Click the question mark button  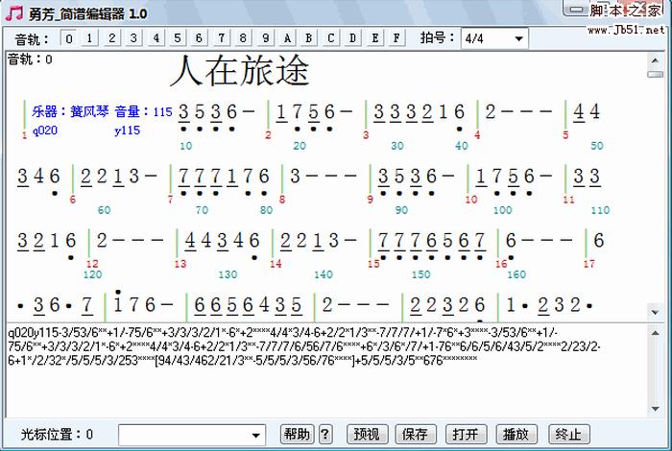pos(325,435)
